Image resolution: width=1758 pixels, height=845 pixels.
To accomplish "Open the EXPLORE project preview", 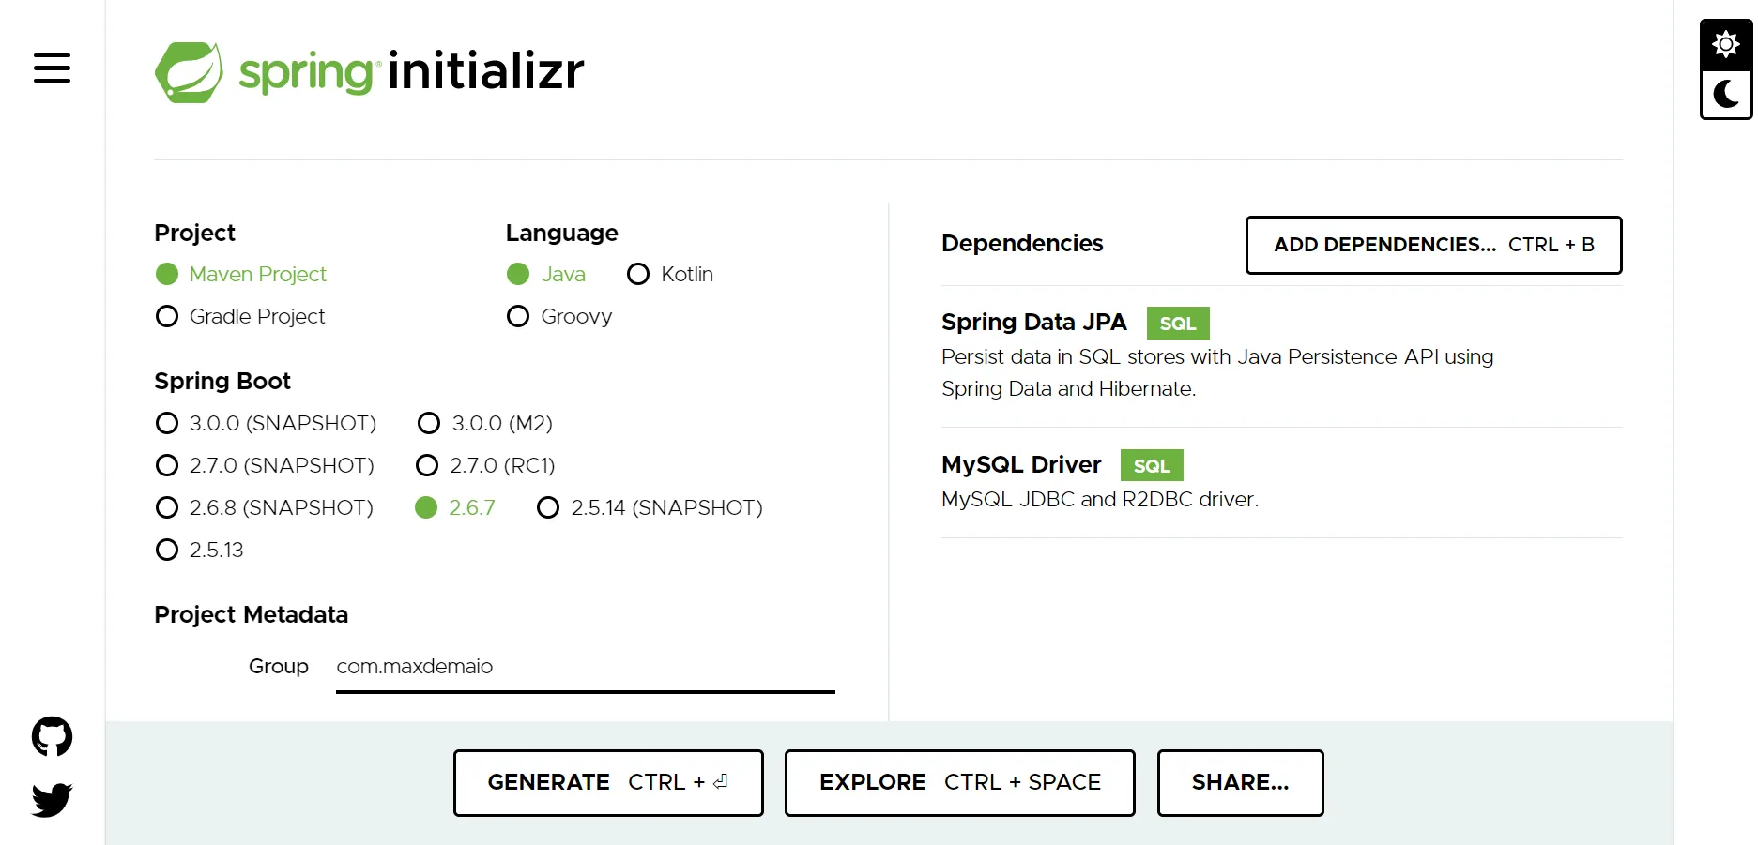I will tap(958, 782).
